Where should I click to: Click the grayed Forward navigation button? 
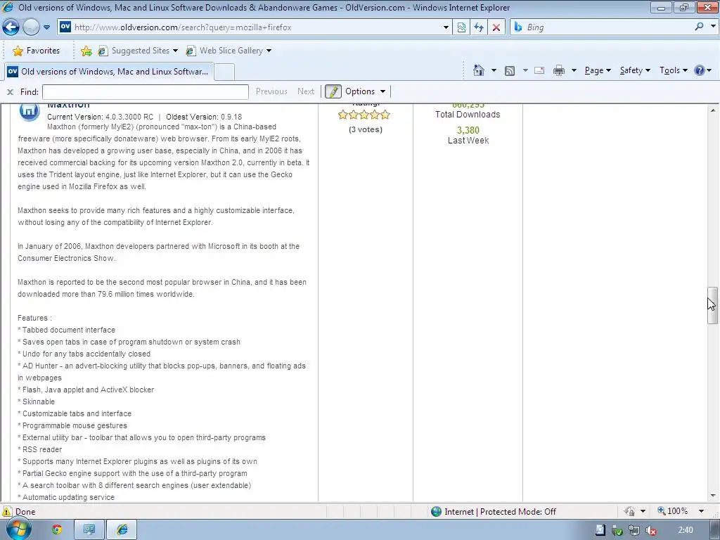(31, 27)
